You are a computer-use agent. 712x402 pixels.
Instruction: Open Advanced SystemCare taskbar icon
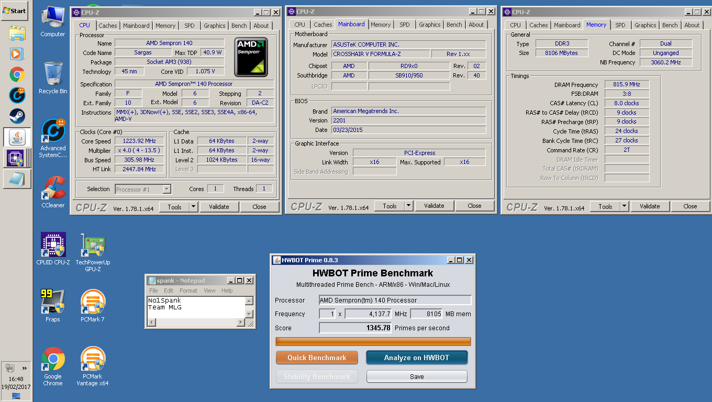point(17,95)
